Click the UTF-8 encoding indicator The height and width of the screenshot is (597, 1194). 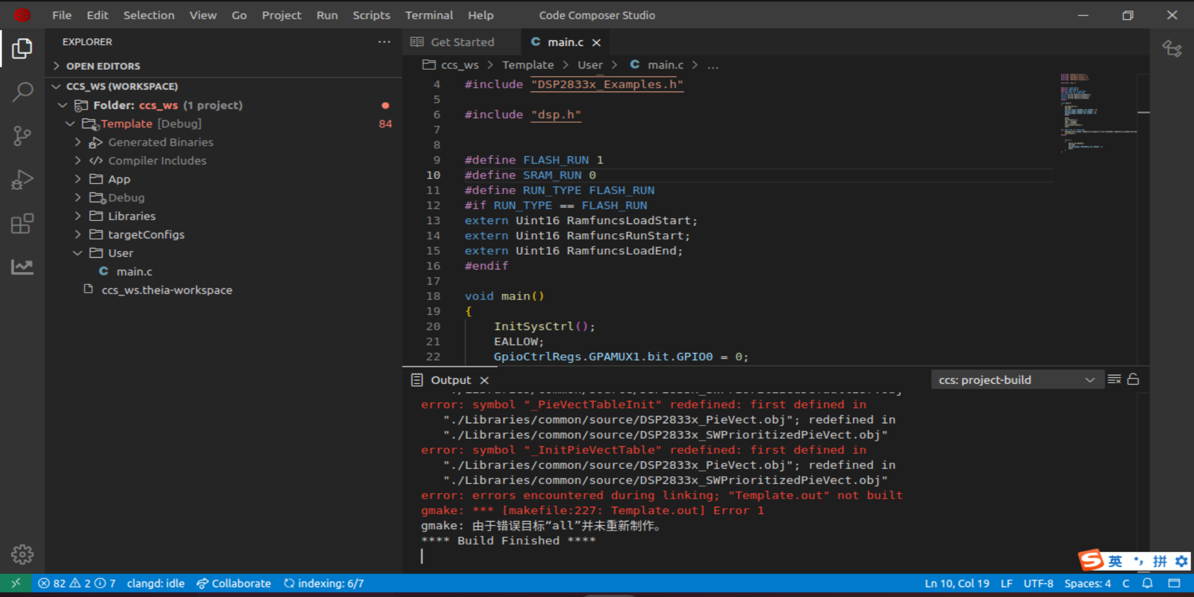(1038, 583)
